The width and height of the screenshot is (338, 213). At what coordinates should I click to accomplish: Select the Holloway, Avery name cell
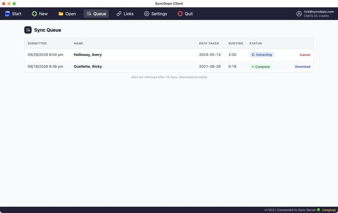(x=88, y=55)
